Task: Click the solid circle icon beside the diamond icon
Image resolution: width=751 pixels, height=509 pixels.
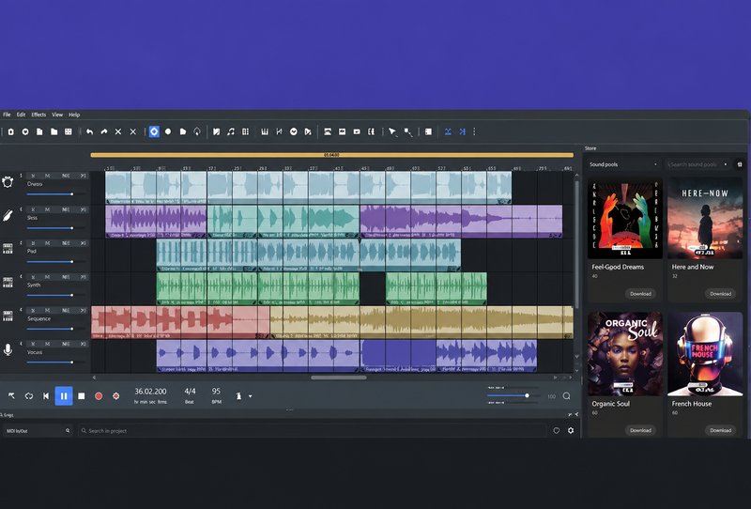Action: click(x=168, y=131)
